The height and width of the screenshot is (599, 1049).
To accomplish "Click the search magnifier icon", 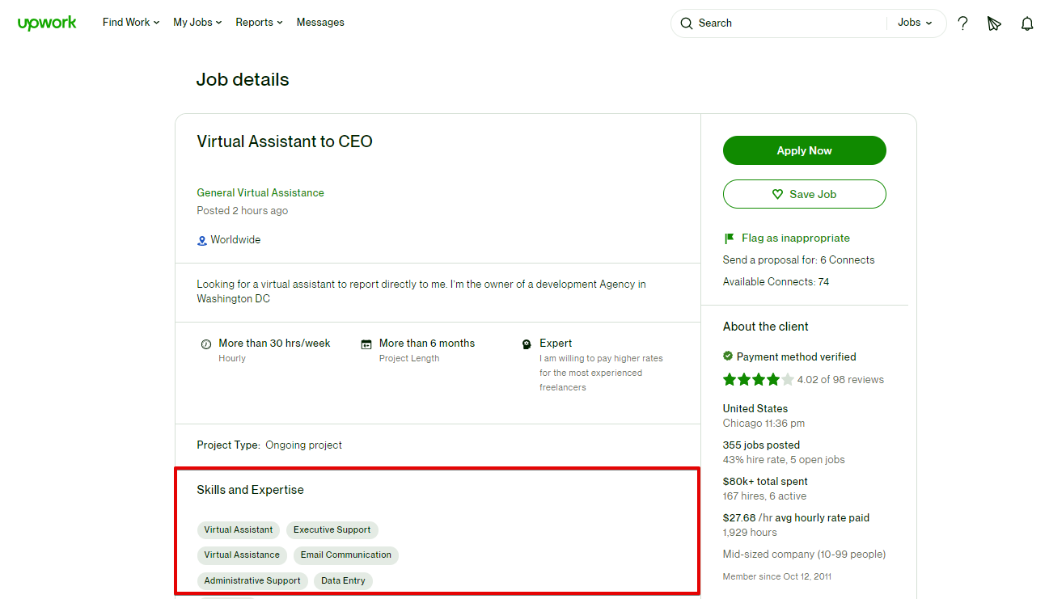I will pos(686,23).
